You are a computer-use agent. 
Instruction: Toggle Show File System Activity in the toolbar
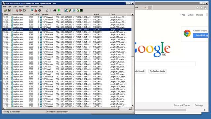coord(70,10)
